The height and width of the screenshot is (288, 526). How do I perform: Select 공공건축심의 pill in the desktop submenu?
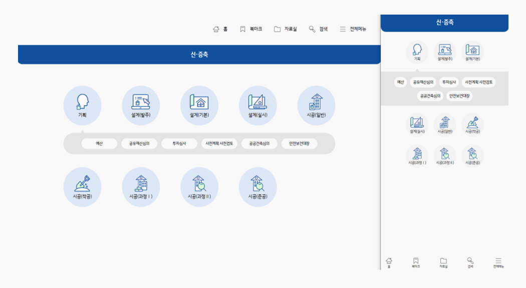259,143
